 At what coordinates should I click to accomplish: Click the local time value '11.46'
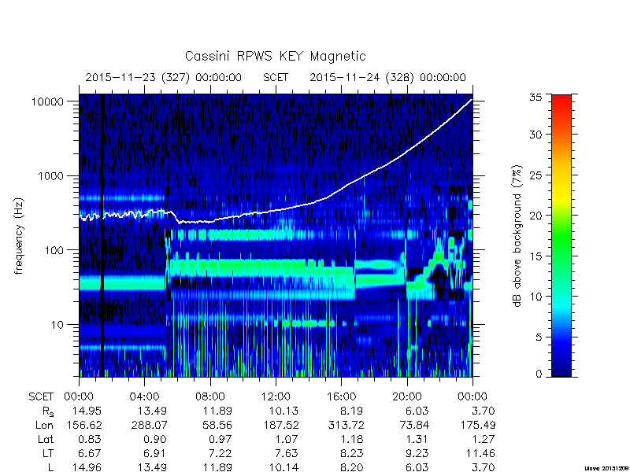click(481, 453)
